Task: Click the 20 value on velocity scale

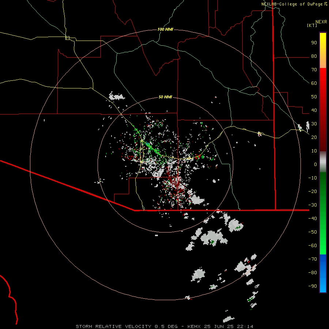Action: (314, 137)
